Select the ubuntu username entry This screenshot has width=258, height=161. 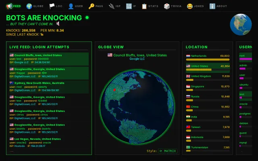coord(246,87)
